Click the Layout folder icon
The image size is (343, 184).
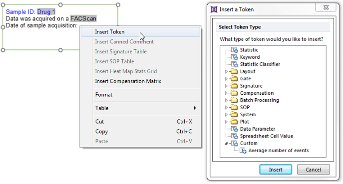coord(234,71)
